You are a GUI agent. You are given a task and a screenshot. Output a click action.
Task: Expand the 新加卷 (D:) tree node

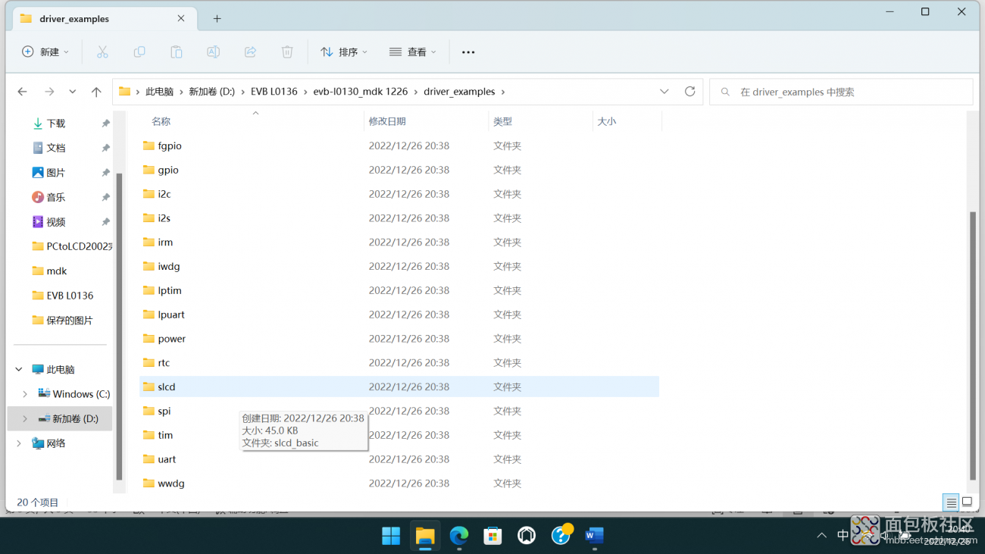pyautogui.click(x=25, y=418)
